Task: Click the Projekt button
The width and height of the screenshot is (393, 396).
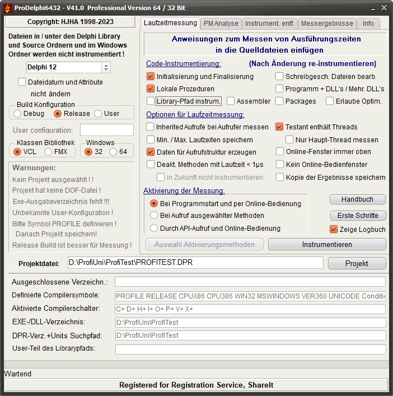Action: [x=357, y=264]
